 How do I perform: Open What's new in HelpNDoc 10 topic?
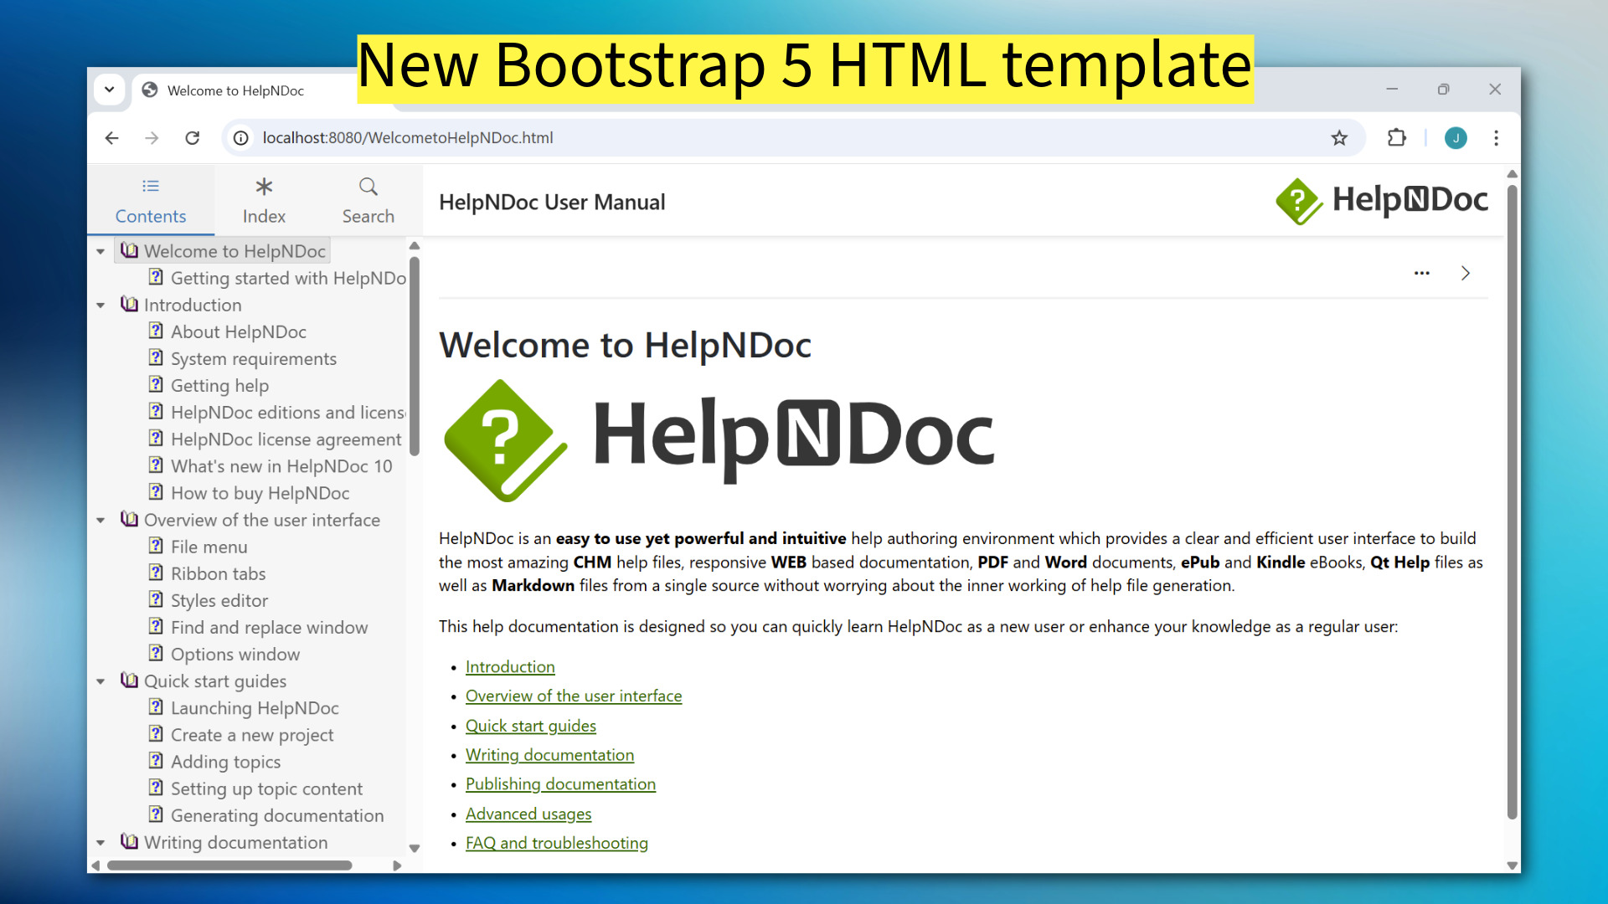281,466
